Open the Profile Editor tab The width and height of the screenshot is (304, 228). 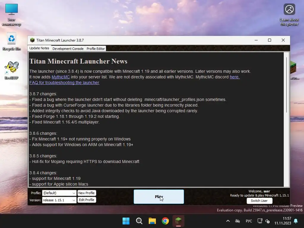96,48
